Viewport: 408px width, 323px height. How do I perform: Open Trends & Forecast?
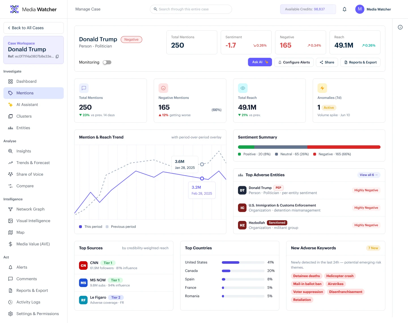pyautogui.click(x=33, y=163)
